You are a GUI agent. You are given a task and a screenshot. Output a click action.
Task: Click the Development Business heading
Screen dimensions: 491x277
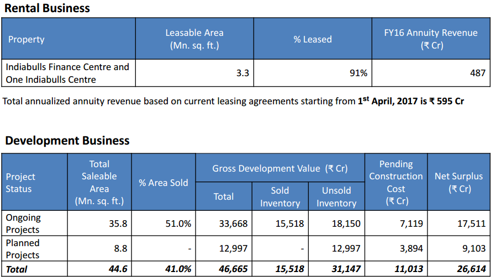point(67,140)
